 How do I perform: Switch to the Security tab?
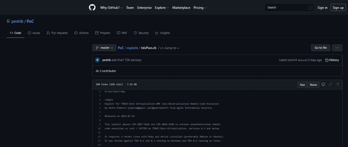click(x=141, y=33)
